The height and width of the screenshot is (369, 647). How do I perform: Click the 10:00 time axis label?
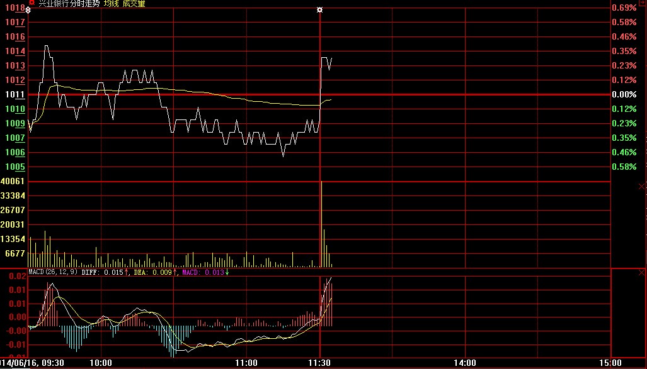click(x=101, y=363)
